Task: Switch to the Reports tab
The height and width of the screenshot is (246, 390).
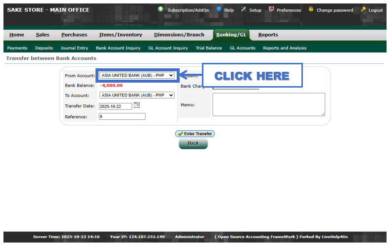Action: pyautogui.click(x=268, y=35)
